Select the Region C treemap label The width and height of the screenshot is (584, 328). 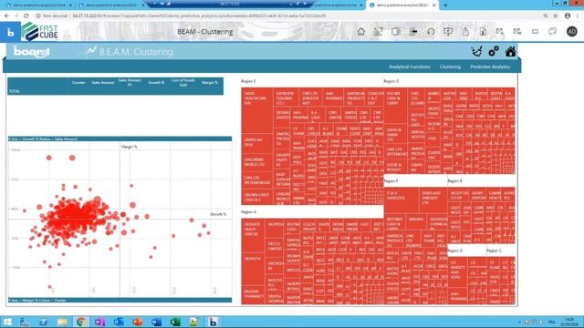(494, 251)
